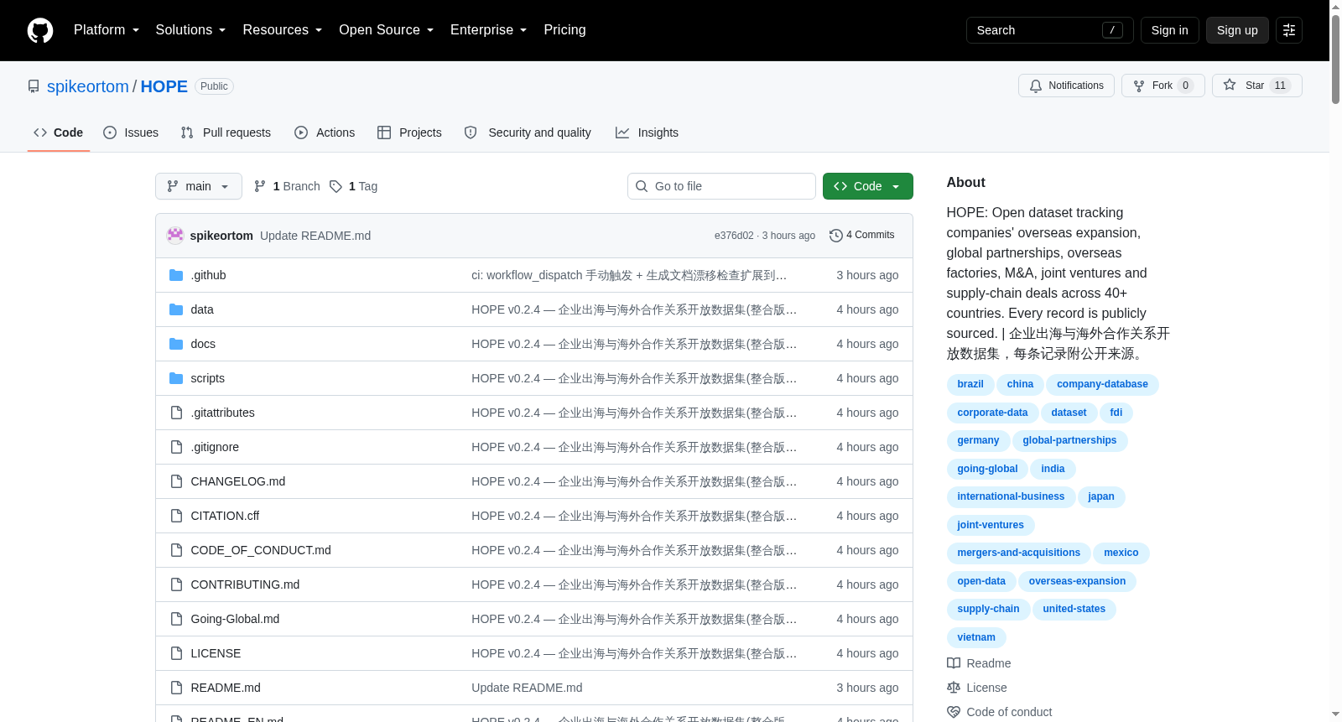Open the main branch selector dropdown
The height and width of the screenshot is (722, 1342).
[x=199, y=186]
